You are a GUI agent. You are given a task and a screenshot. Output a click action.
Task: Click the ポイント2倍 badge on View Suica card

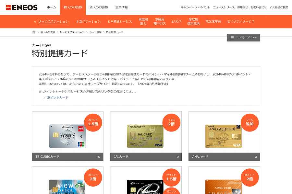[93, 177]
